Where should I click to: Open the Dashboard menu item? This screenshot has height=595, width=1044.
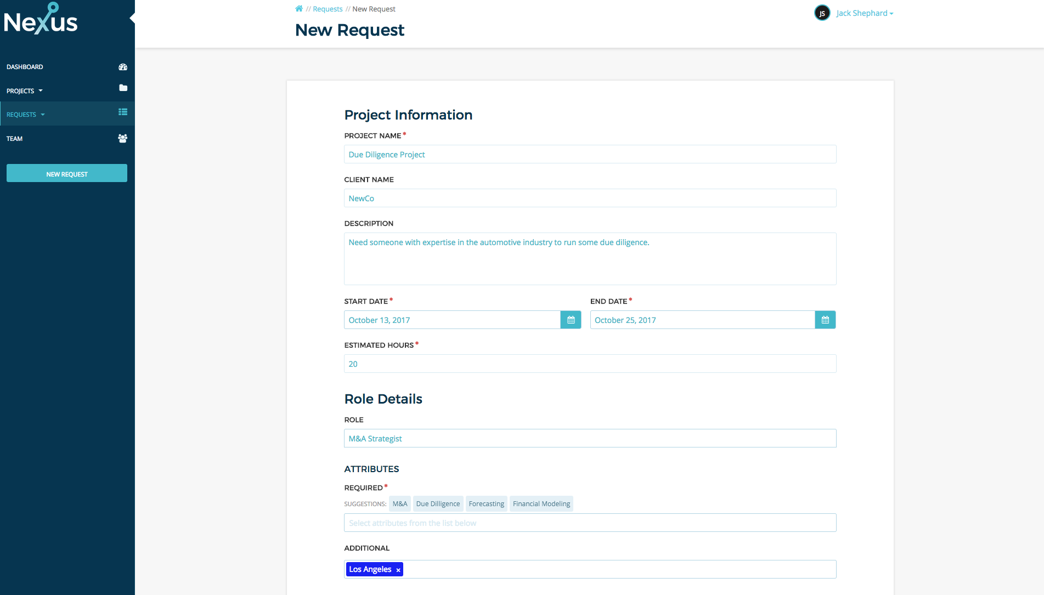[x=25, y=66]
